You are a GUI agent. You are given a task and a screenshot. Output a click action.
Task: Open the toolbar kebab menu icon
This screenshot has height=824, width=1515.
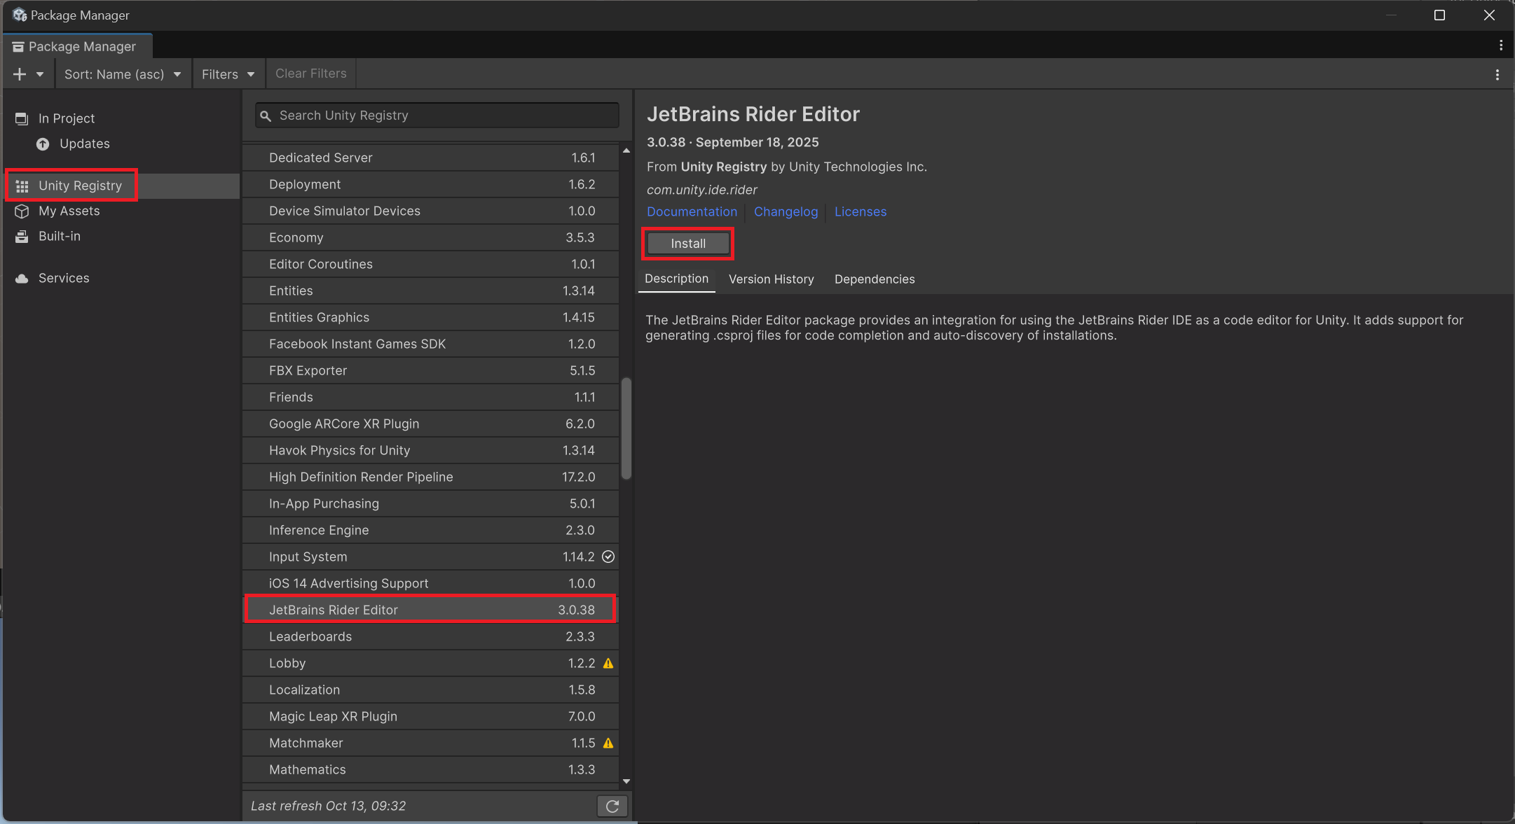[x=1497, y=74]
